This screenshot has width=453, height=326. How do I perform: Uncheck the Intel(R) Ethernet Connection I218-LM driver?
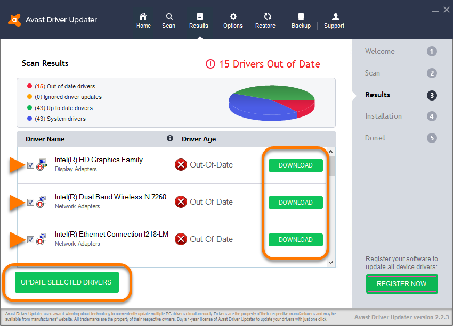(30, 239)
